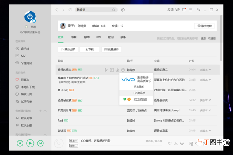
Task: Collapse 我创建的歌单 section
Action: 45,111
